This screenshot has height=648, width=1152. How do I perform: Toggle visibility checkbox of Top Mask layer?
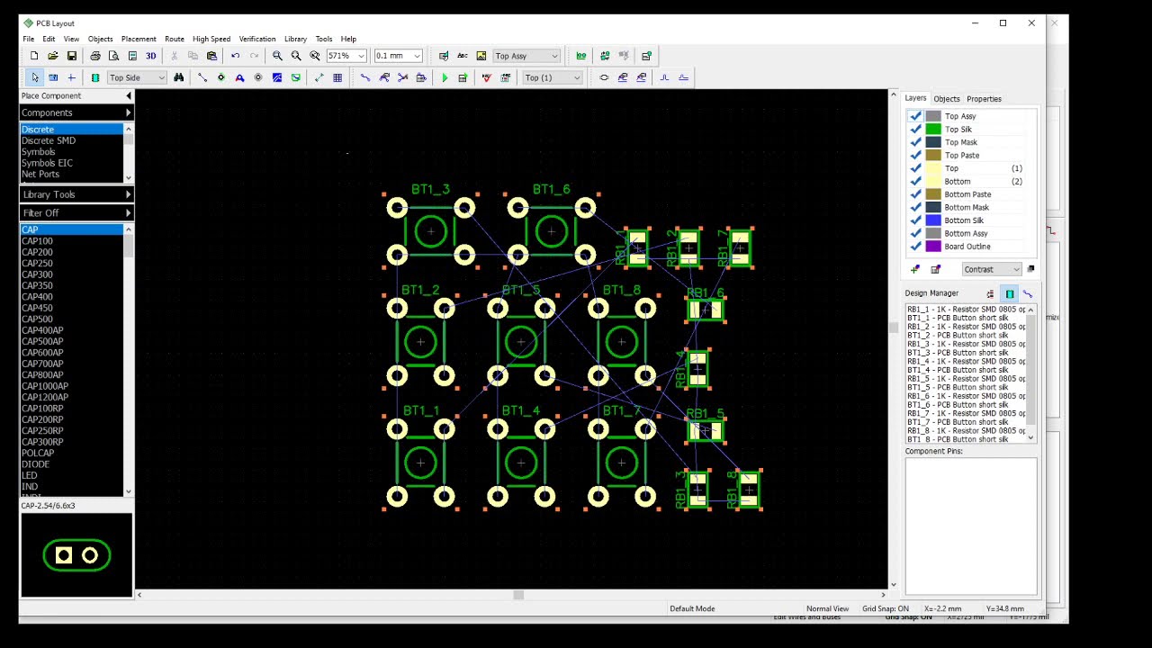pyautogui.click(x=915, y=142)
